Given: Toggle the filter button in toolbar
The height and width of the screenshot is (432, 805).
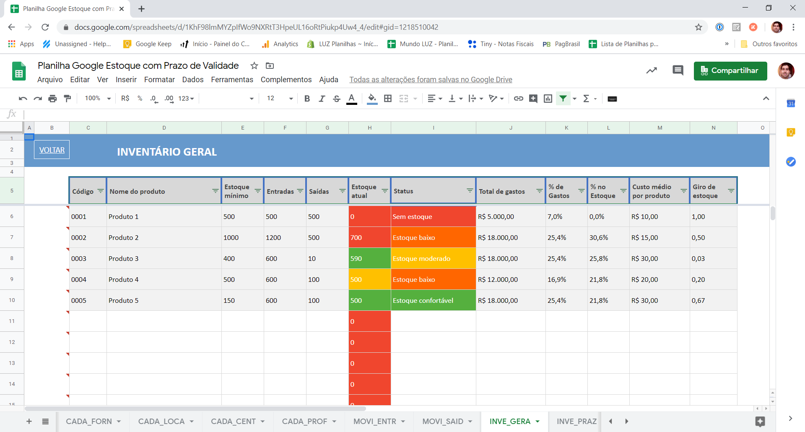Looking at the screenshot, I should tap(563, 99).
